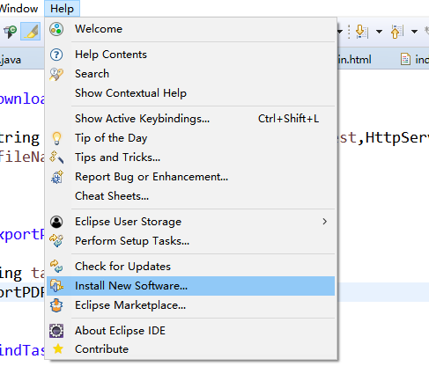Switch to the editor tab ending in.html

coord(355,60)
